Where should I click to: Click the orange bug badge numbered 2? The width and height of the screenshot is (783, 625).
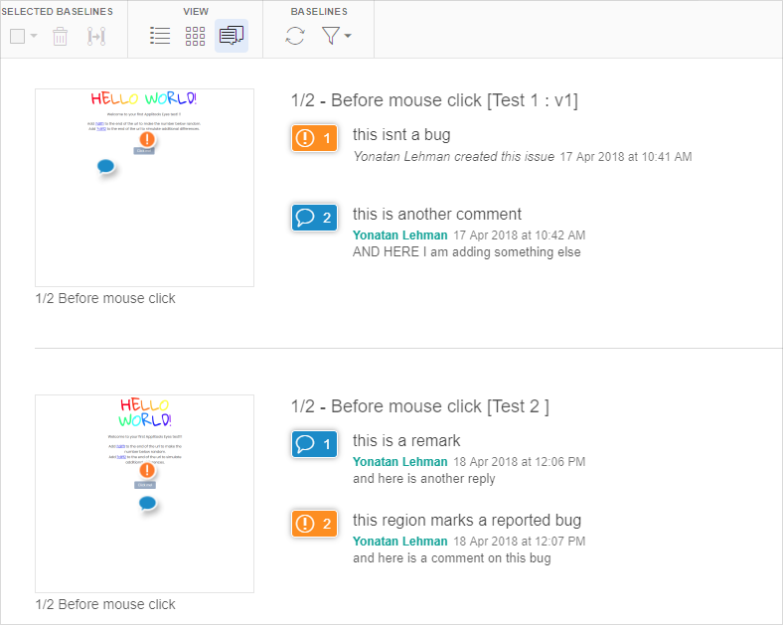(x=315, y=524)
